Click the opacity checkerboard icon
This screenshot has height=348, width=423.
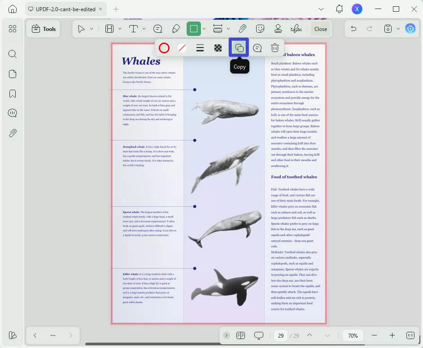(218, 48)
